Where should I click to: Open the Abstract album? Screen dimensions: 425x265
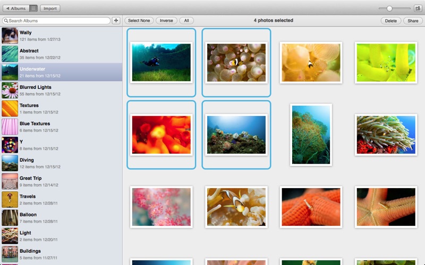tap(61, 54)
